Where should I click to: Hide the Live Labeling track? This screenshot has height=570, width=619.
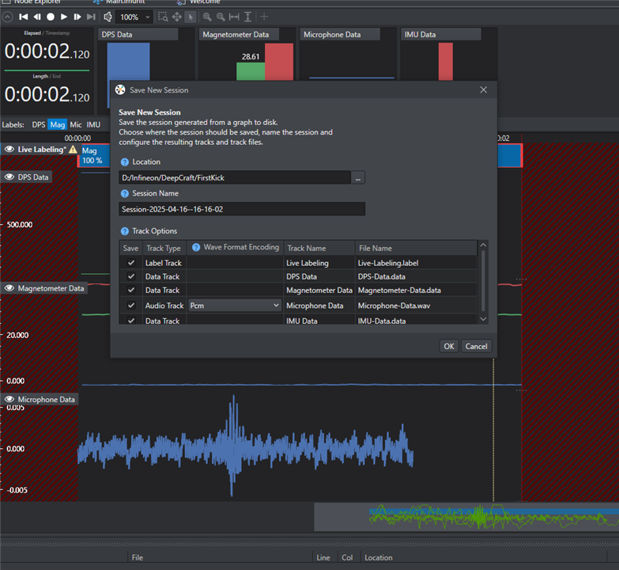point(9,149)
